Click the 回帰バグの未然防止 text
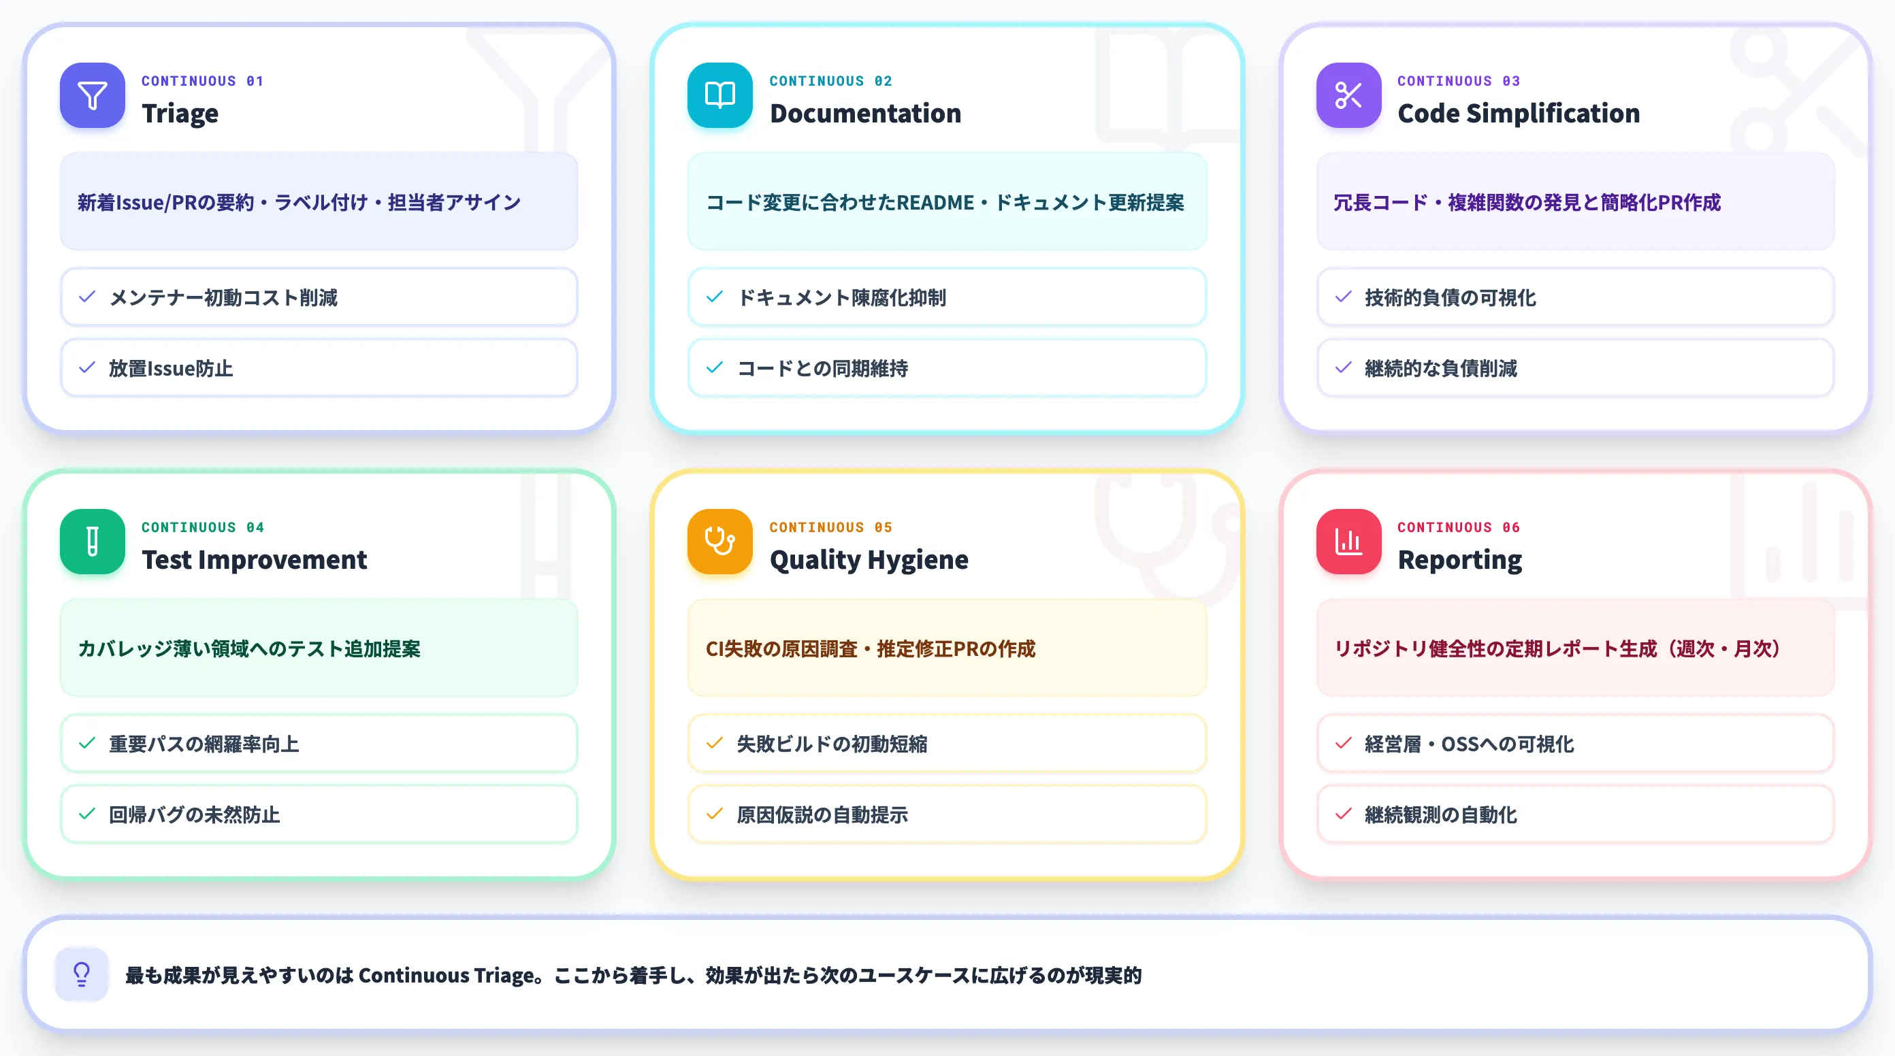Image resolution: width=1895 pixels, height=1056 pixels. pyautogui.click(x=194, y=814)
